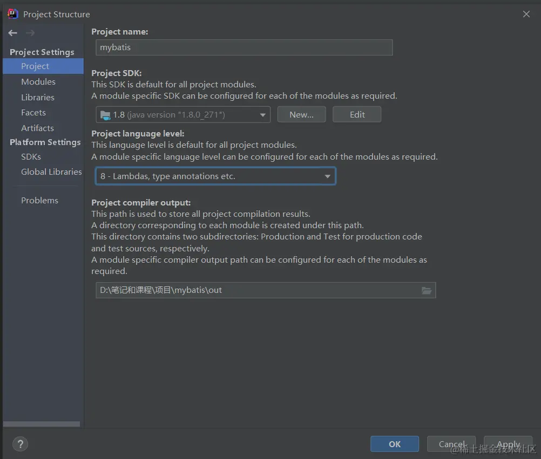Click the Project name input field

pyautogui.click(x=244, y=47)
